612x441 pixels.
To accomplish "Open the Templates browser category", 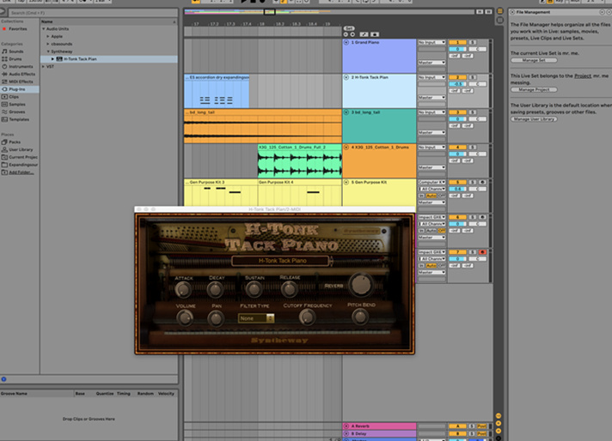I will click(19, 119).
